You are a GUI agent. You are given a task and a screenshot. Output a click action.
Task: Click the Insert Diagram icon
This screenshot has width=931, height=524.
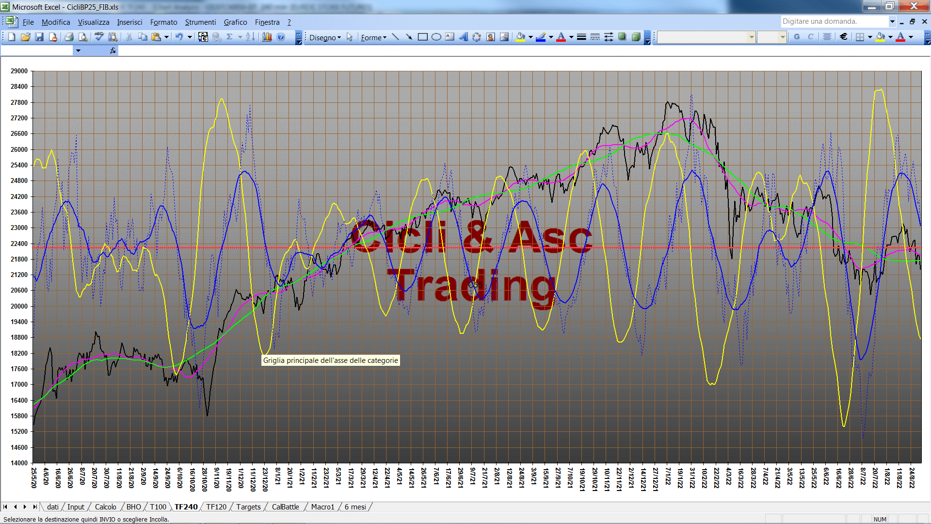(477, 37)
